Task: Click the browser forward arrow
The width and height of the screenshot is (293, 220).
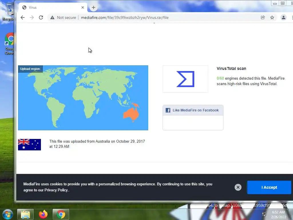Action: click(x=32, y=17)
